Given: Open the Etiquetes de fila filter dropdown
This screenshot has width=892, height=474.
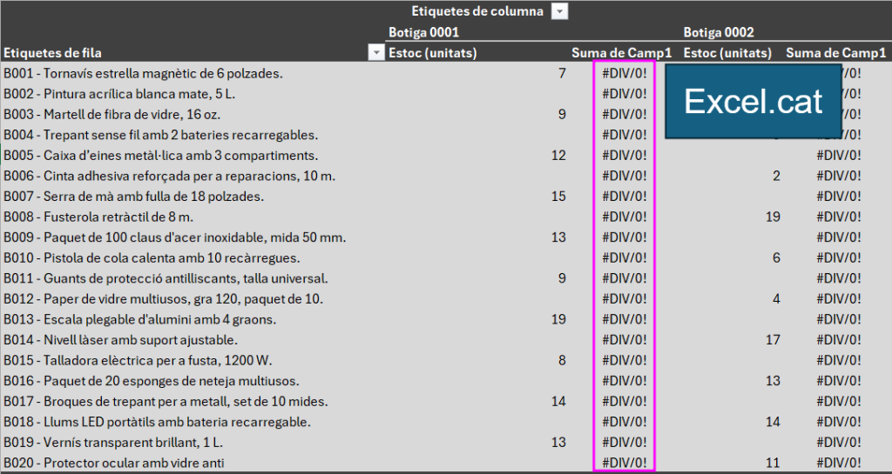Looking at the screenshot, I should click(x=376, y=53).
